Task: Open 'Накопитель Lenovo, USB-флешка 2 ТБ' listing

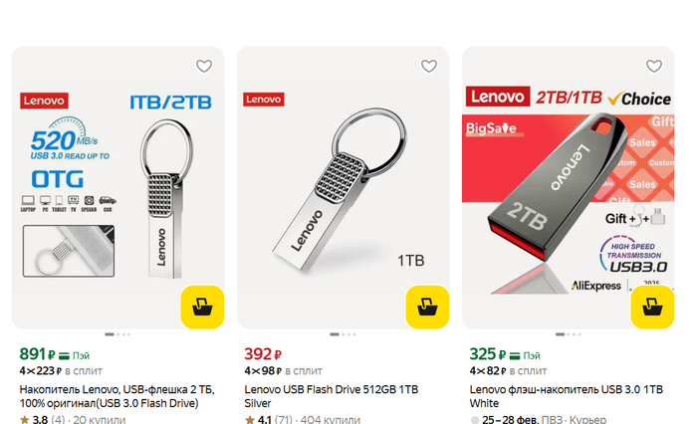Action: (116, 396)
